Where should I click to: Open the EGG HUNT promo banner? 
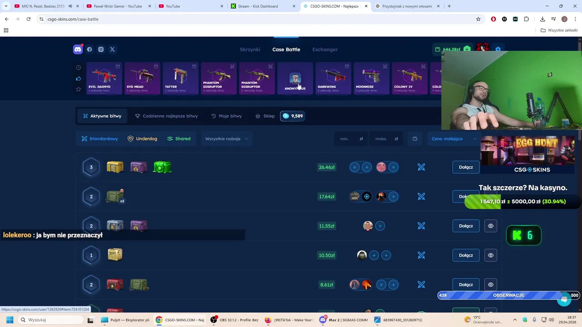tap(527, 155)
